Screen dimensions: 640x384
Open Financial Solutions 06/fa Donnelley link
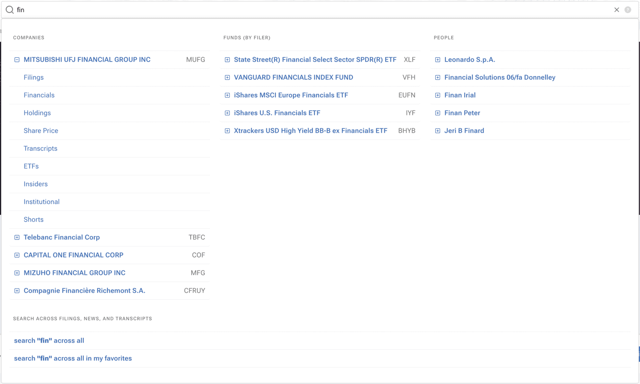500,77
